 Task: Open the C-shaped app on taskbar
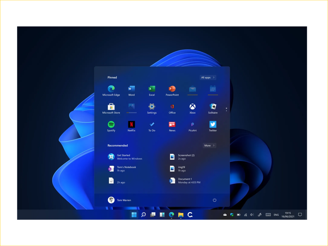tap(190, 214)
